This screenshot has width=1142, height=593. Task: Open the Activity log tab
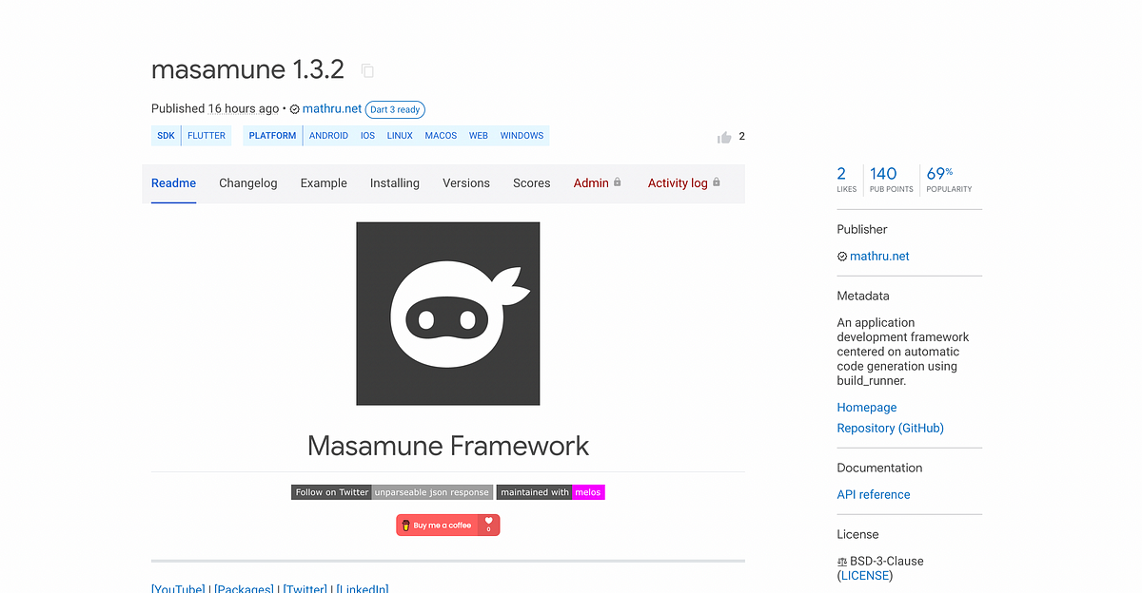click(x=678, y=183)
